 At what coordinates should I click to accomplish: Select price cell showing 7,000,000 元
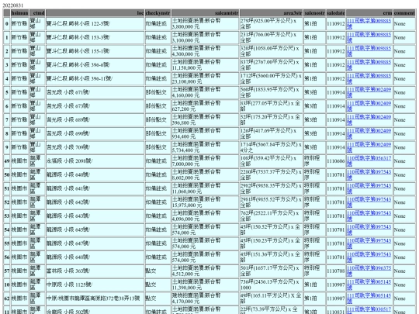(205, 161)
